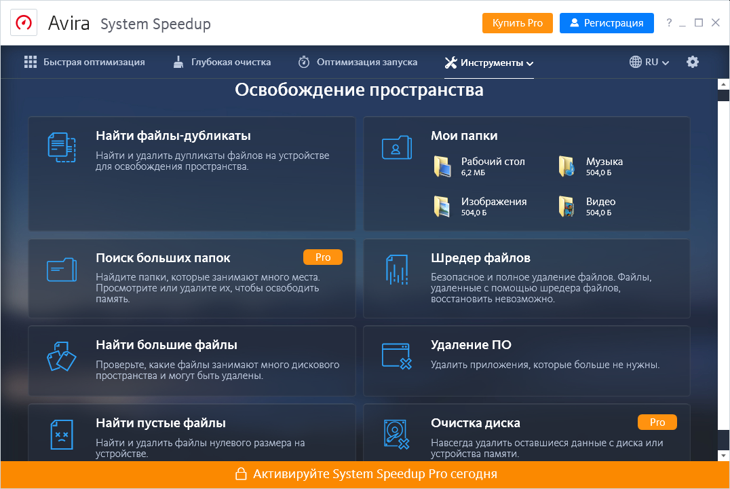This screenshot has width=730, height=489.
Task: Click the file shredder icon
Action: pyautogui.click(x=397, y=270)
